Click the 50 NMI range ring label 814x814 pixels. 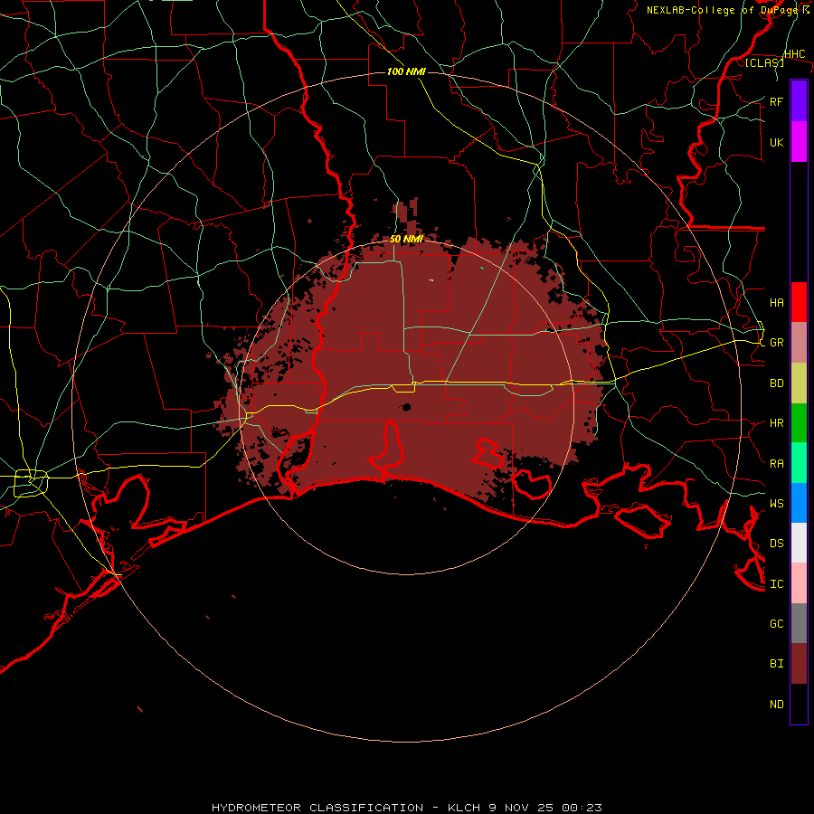(x=406, y=239)
